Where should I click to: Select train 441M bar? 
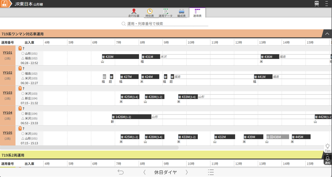(263, 77)
